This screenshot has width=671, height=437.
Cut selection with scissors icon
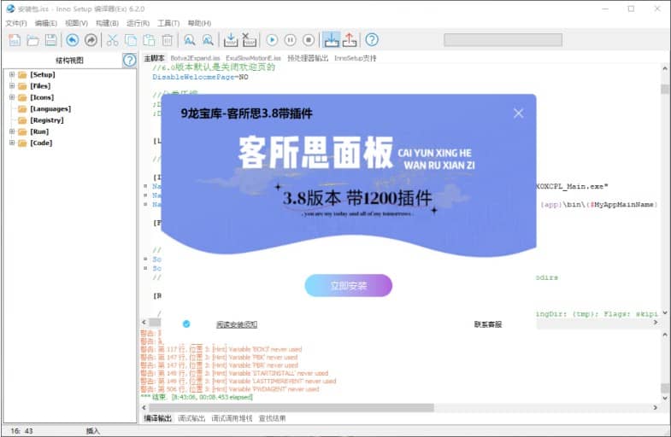(x=112, y=40)
